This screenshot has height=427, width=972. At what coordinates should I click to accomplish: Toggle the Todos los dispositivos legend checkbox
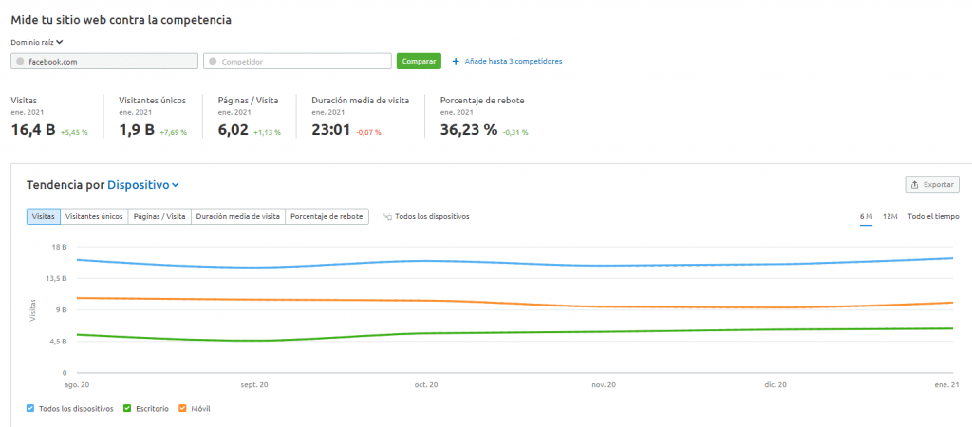click(x=30, y=408)
